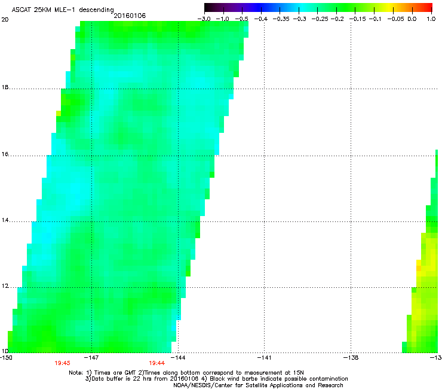Screen dimensions: 442x389
Task: Click the latitude label 18
Action: tap(5, 87)
